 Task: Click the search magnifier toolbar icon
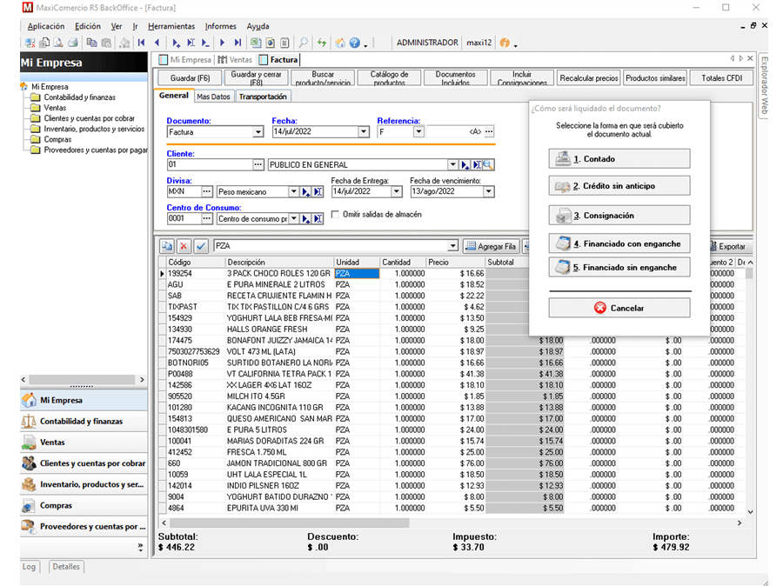click(303, 43)
